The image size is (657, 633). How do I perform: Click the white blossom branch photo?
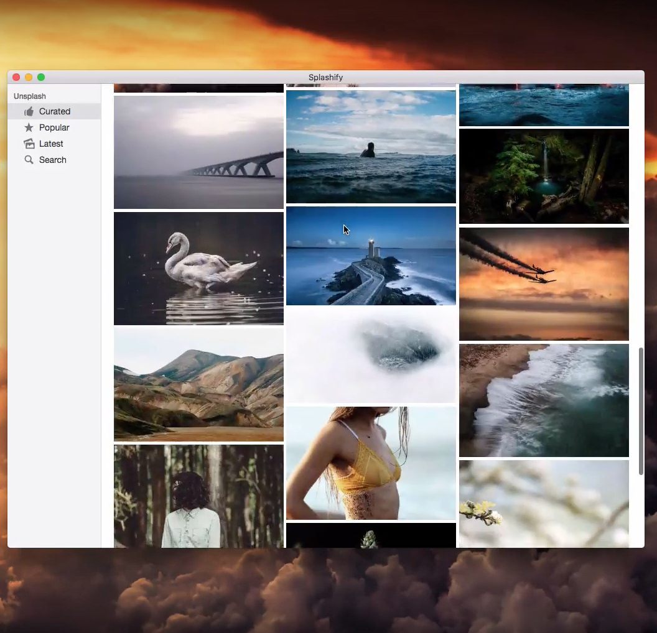(544, 504)
